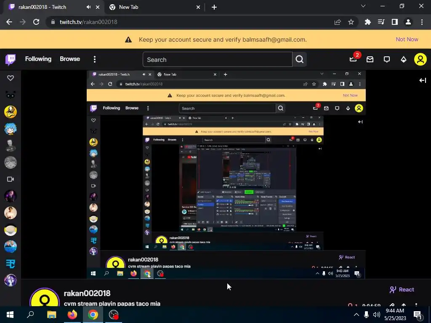Image resolution: width=431 pixels, height=323 pixels.
Task: Close the rakan002018 Twitch tab
Action: [x=98, y=8]
